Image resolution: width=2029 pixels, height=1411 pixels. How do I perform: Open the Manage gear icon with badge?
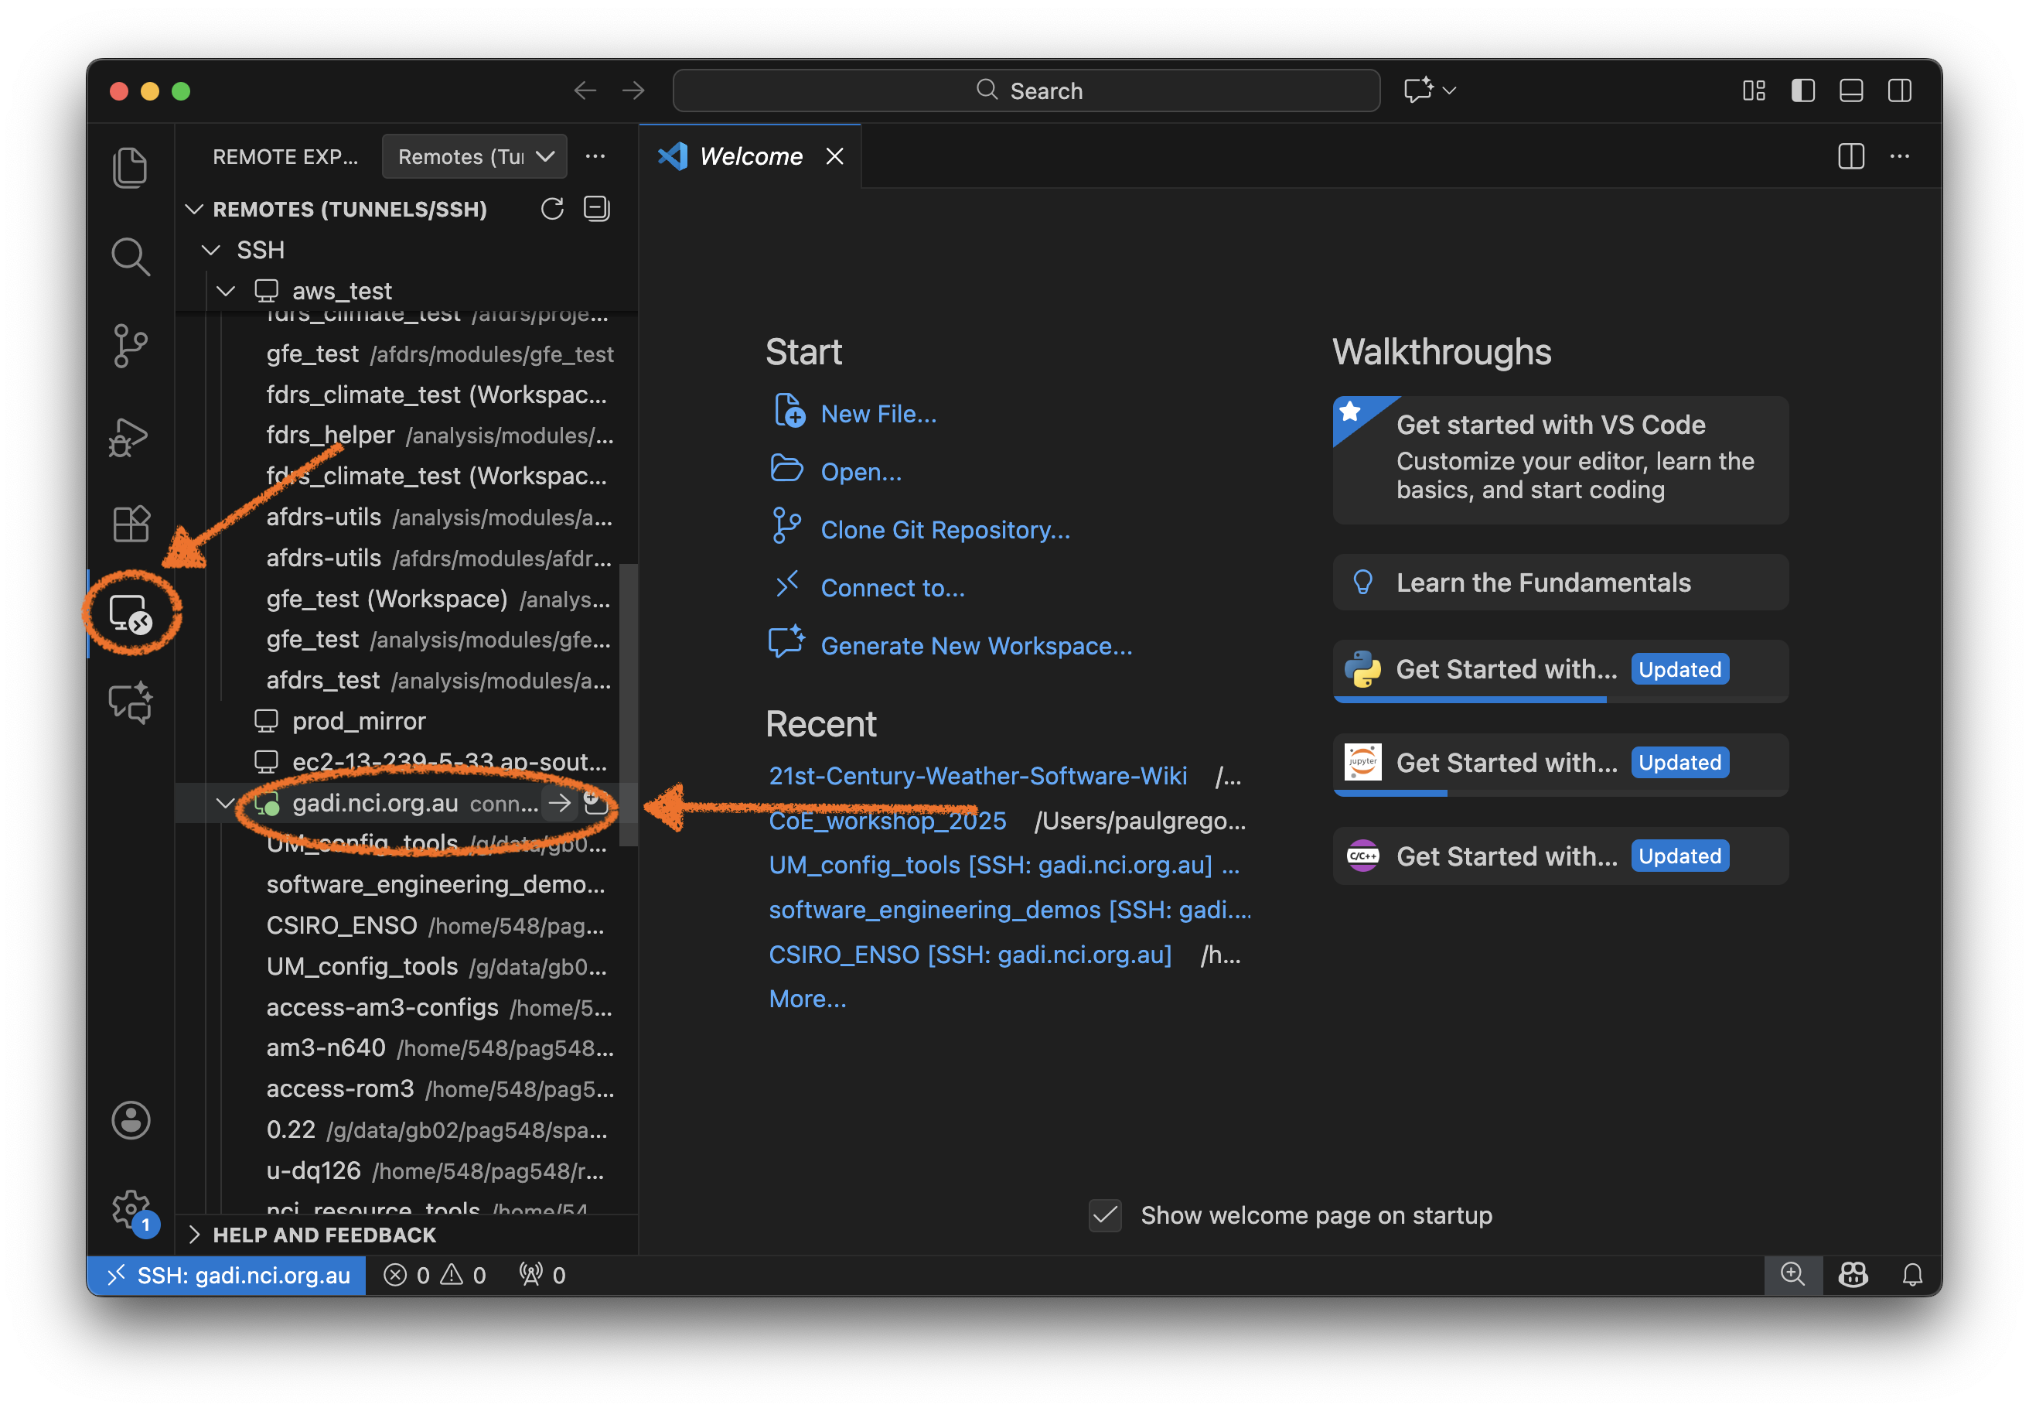(131, 1209)
